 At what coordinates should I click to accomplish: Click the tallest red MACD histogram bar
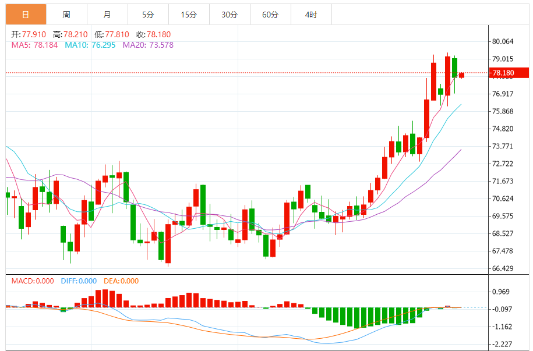coord(105,299)
